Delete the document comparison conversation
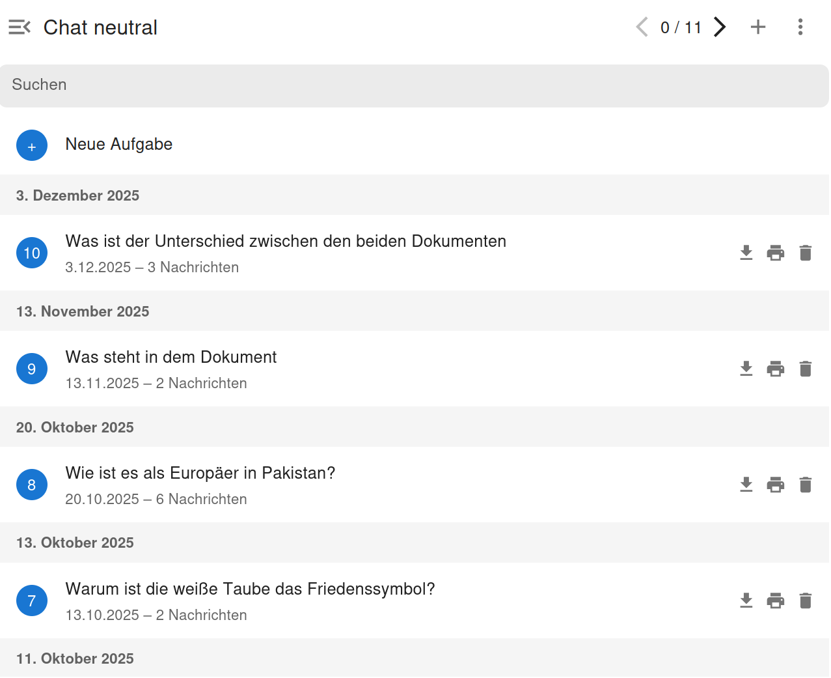The image size is (831, 678). click(x=806, y=253)
